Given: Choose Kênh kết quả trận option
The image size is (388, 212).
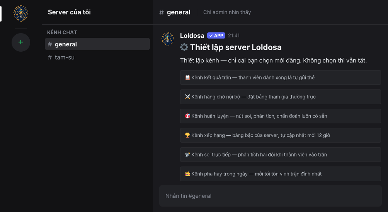Looking at the screenshot, I should pyautogui.click(x=280, y=77).
